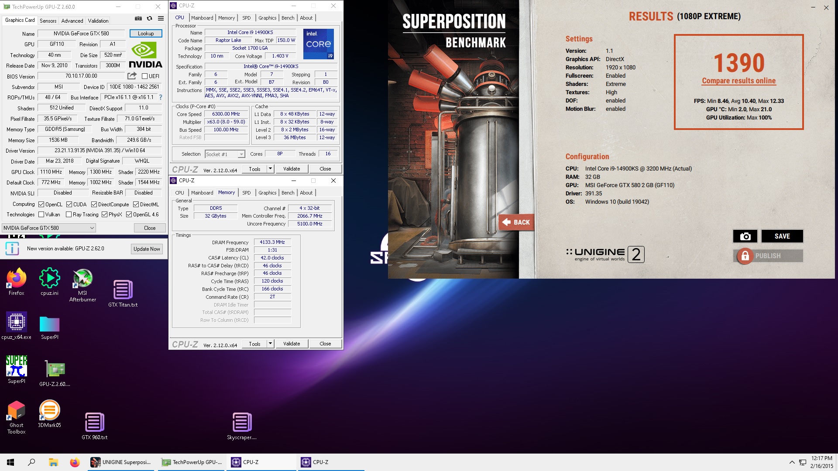The image size is (838, 471).
Task: Open the cpuz_x64.exe desktop icon
Action: coord(17,326)
